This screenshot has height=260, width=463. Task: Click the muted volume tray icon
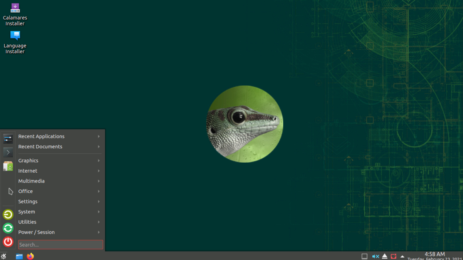(375, 256)
